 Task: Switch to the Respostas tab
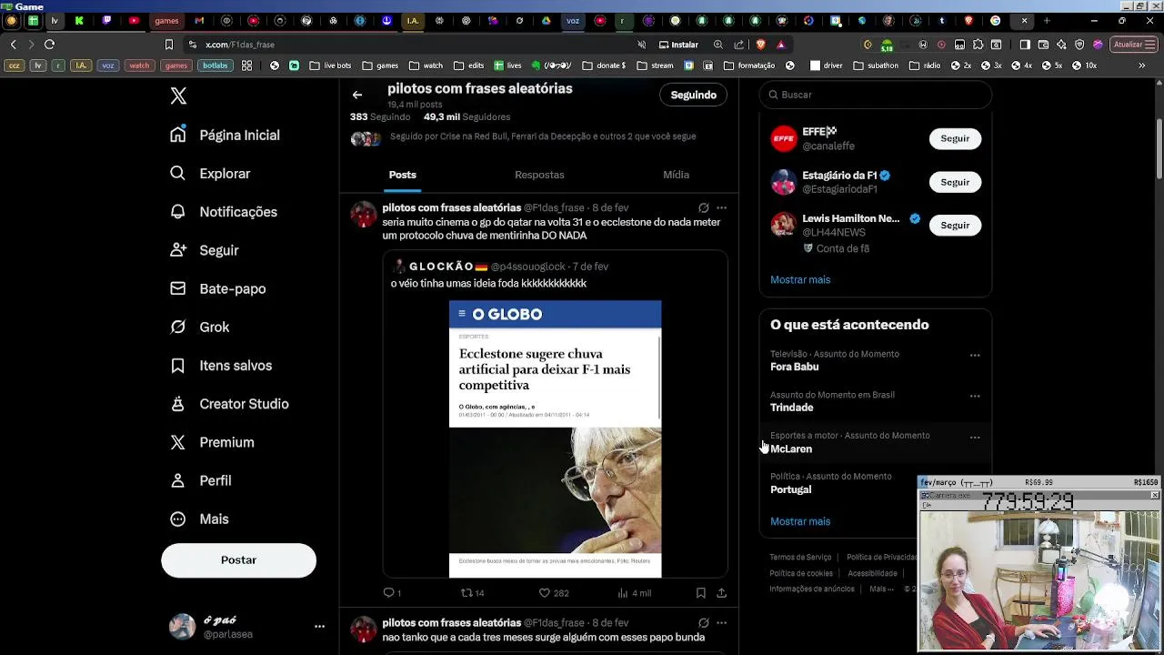(x=539, y=175)
